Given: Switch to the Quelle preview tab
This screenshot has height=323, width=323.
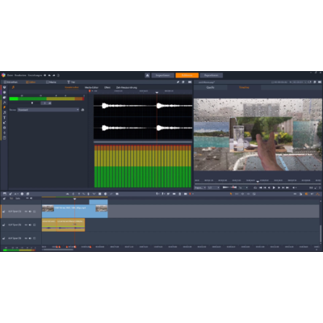Looking at the screenshot, I should 210,87.
